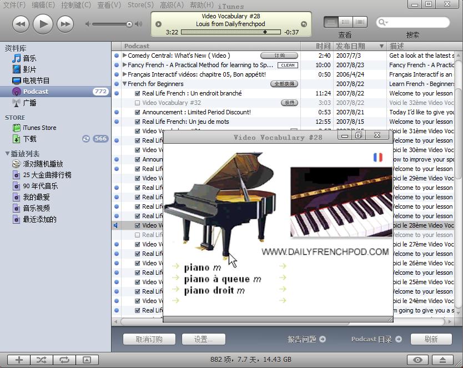Click the playback progress diamond marker
The width and height of the screenshot is (463, 368).
265,32
